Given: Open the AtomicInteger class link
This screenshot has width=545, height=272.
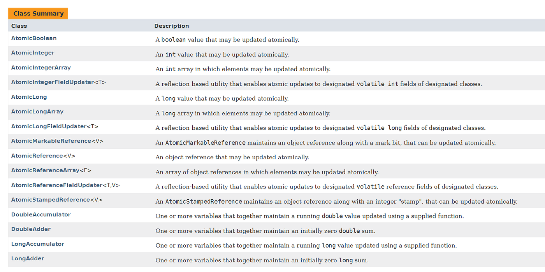Looking at the screenshot, I should coord(33,53).
